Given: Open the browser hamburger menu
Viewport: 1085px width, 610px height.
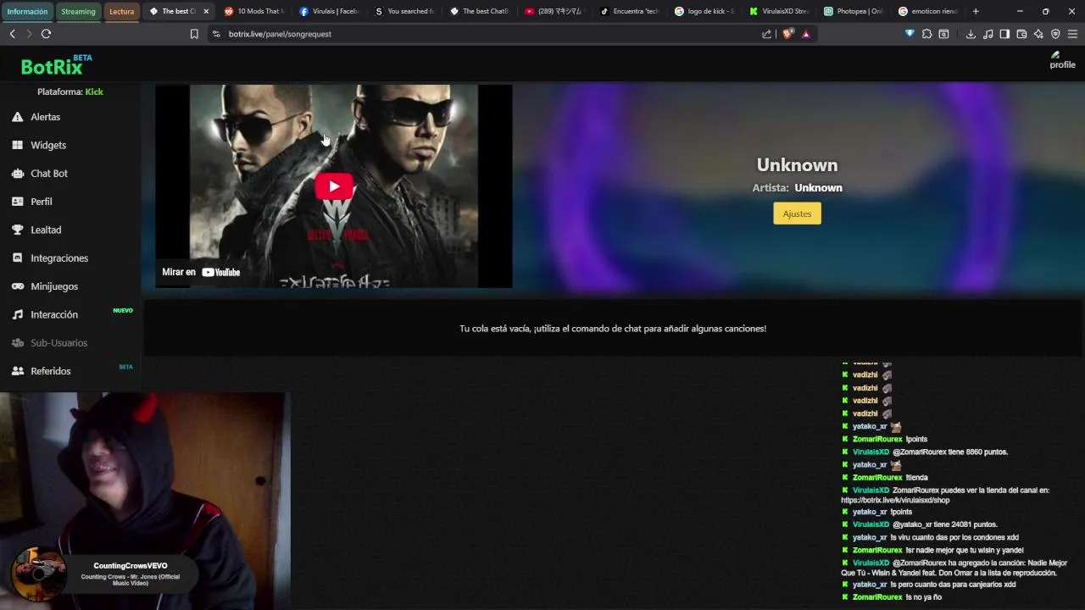Looking at the screenshot, I should [1072, 34].
